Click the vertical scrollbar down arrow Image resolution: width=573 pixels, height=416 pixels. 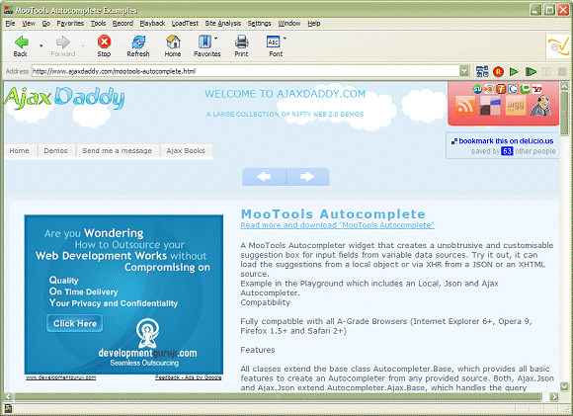tap(564, 386)
